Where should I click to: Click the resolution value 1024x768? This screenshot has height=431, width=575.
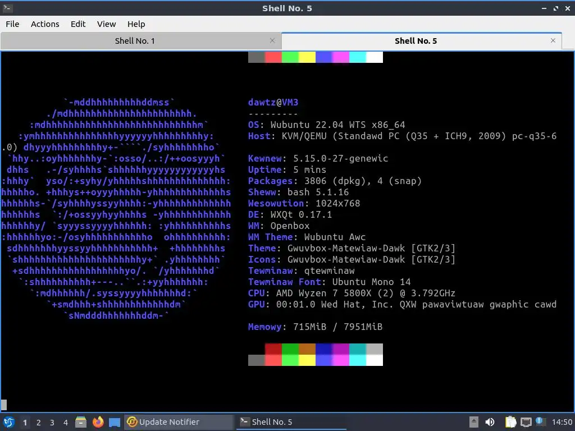tap(337, 203)
